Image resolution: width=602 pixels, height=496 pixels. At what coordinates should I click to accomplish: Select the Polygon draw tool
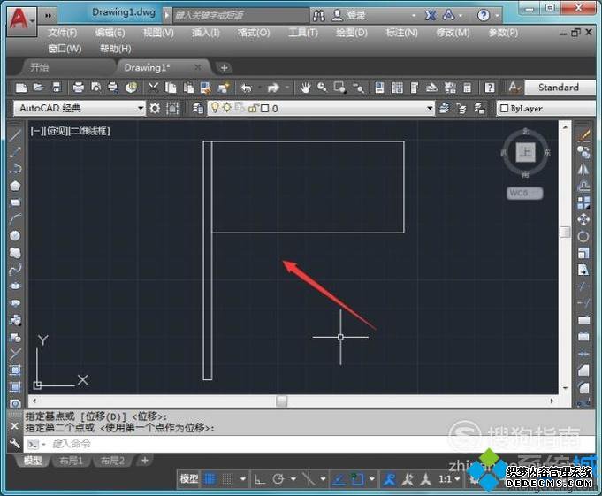click(x=15, y=186)
